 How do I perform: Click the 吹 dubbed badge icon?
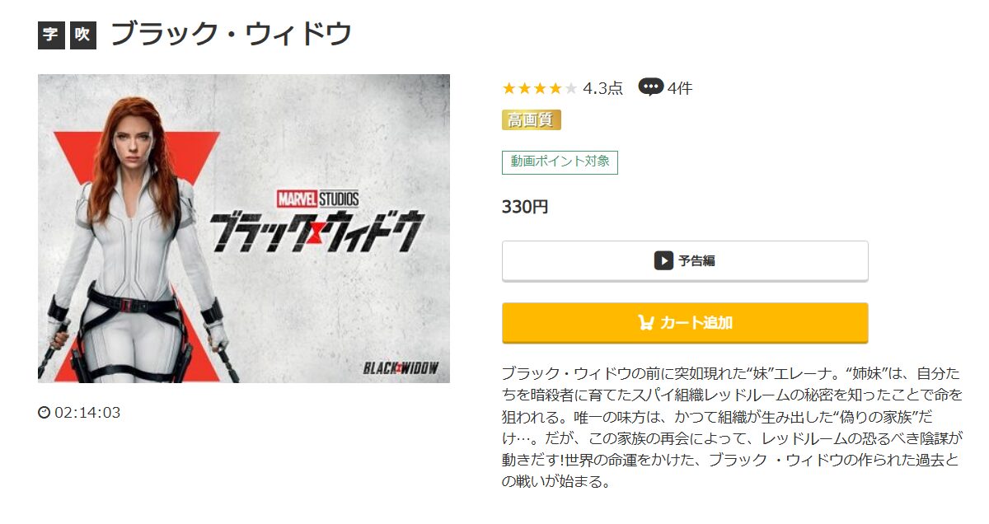83,35
